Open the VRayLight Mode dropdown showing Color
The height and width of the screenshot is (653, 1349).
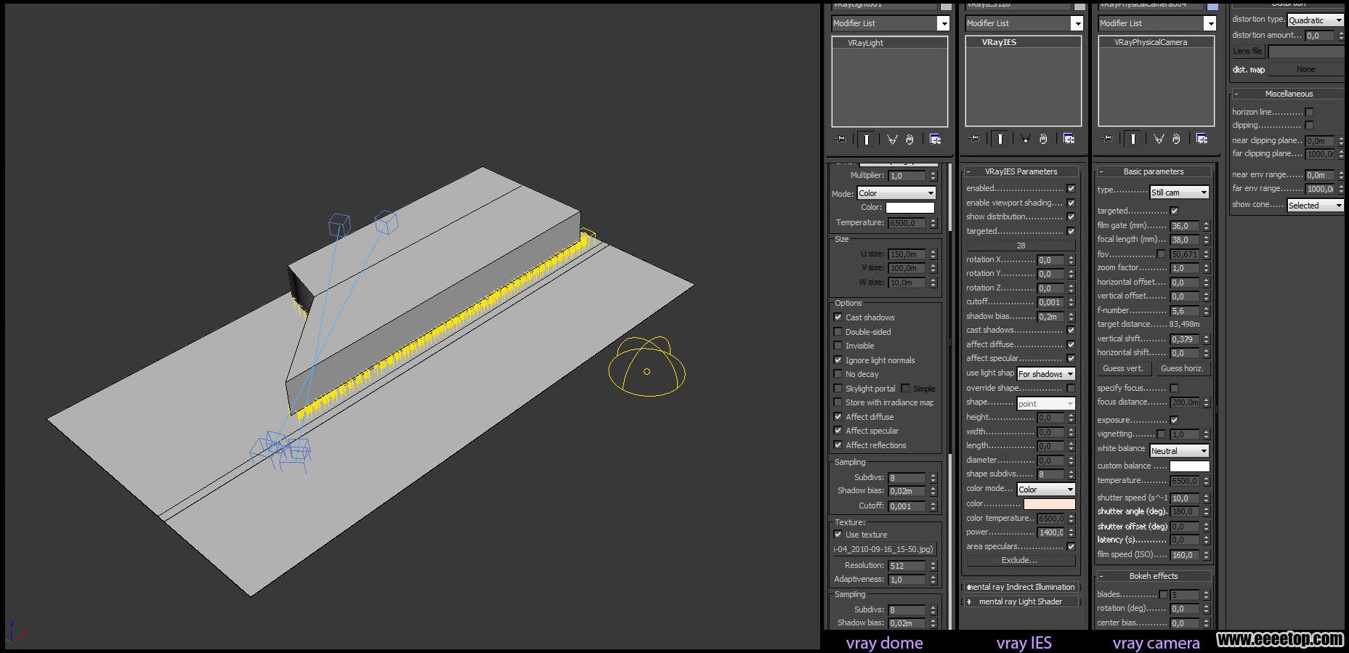[x=896, y=193]
